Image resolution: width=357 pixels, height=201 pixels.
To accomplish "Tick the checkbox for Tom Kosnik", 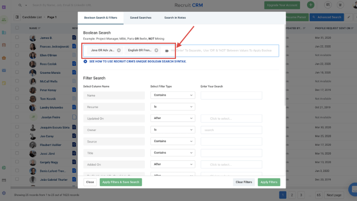I will [17, 98].
